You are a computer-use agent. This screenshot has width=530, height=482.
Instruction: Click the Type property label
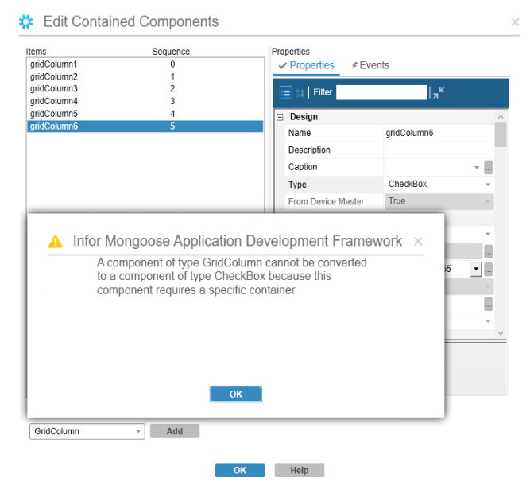297,185
